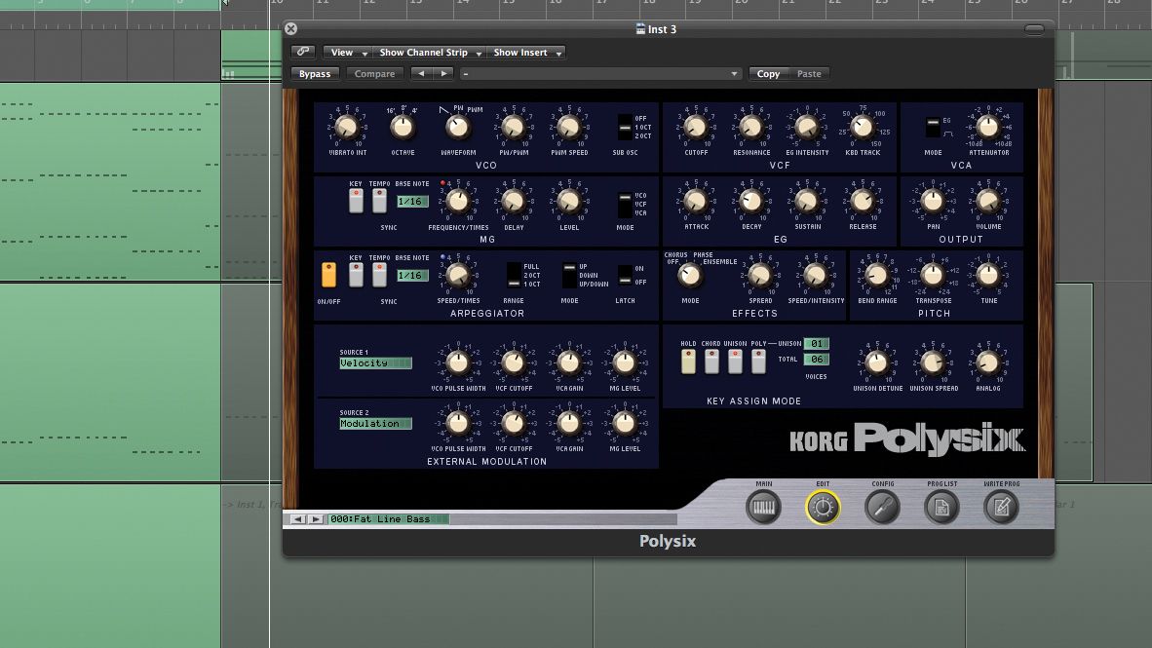
Task: Click the link chain icon
Action: [303, 53]
